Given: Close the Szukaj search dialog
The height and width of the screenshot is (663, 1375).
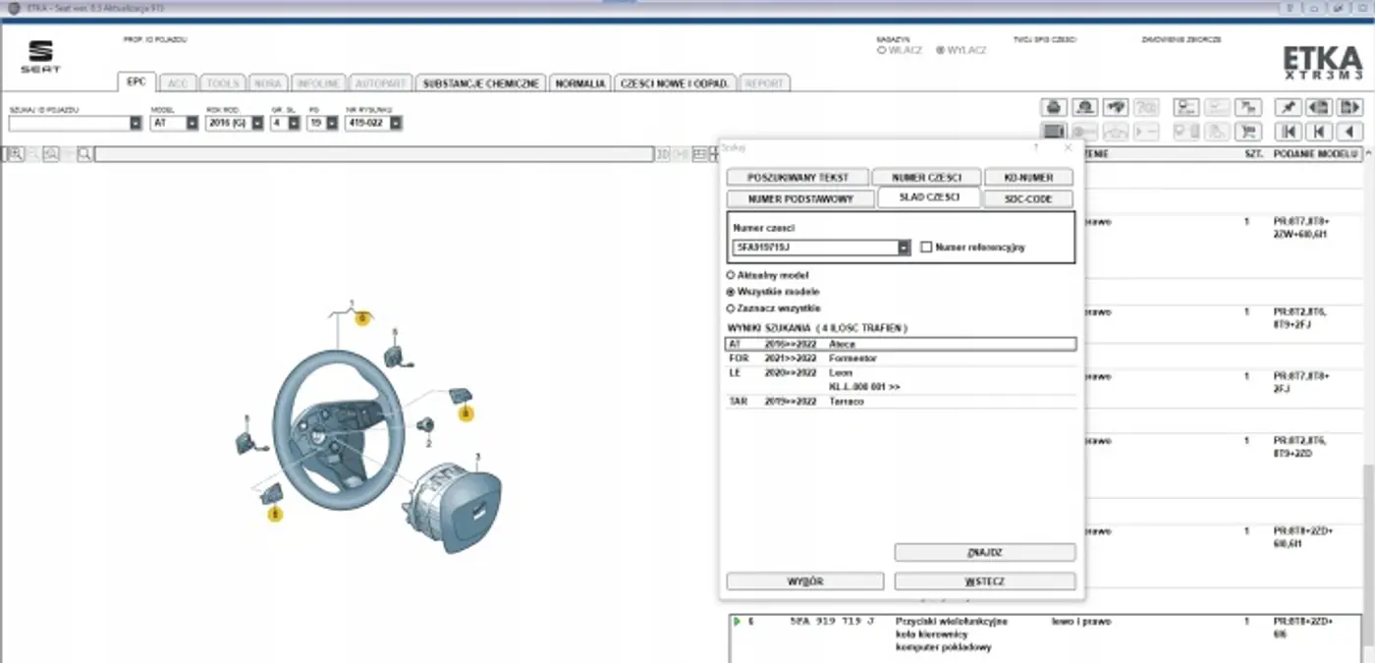Looking at the screenshot, I should pos(1069,146).
